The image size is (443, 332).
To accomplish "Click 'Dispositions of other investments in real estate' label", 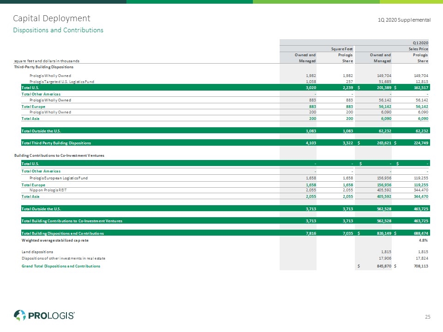I will [x=64, y=258].
